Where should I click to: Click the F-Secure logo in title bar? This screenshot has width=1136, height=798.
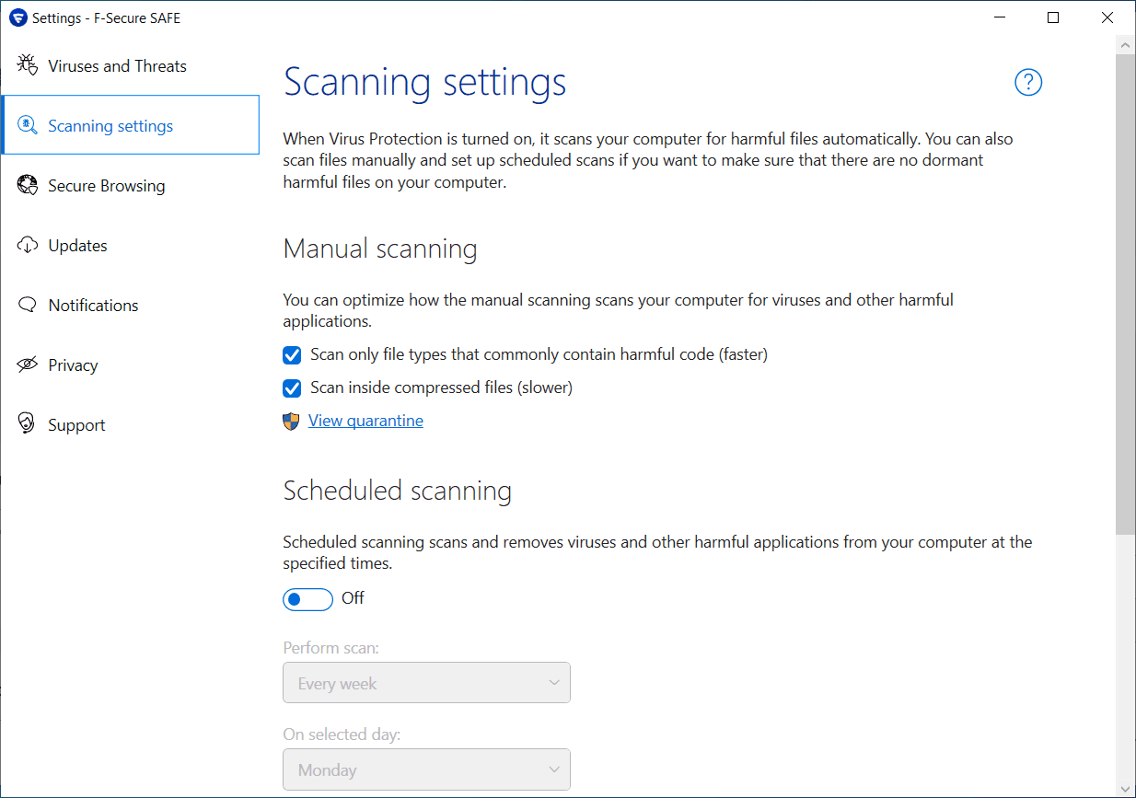17,17
